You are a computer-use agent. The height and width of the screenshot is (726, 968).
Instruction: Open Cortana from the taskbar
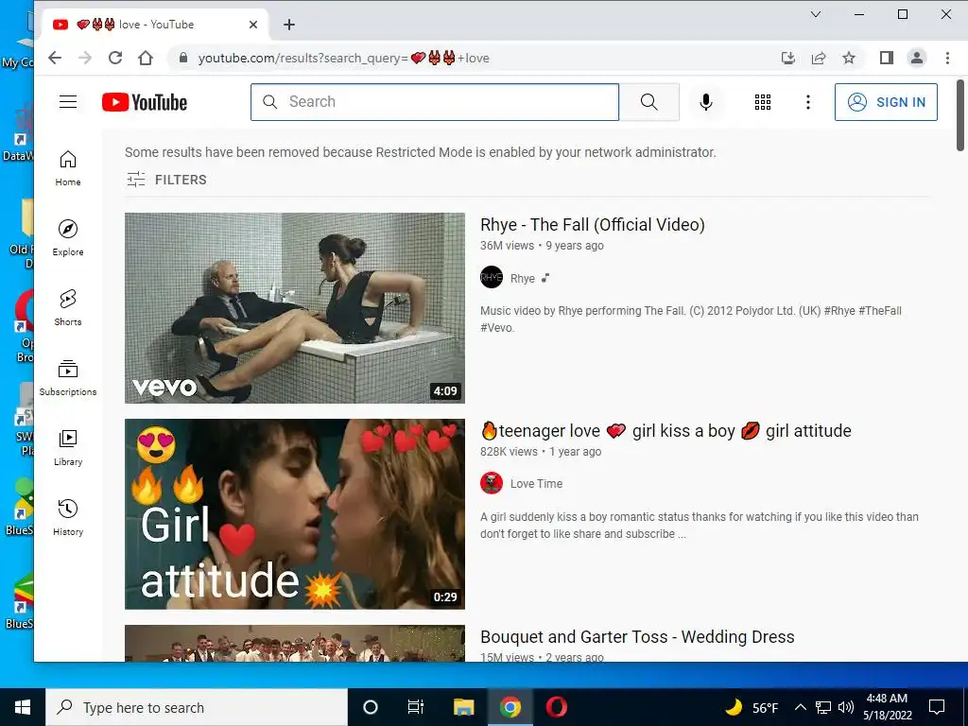[371, 707]
